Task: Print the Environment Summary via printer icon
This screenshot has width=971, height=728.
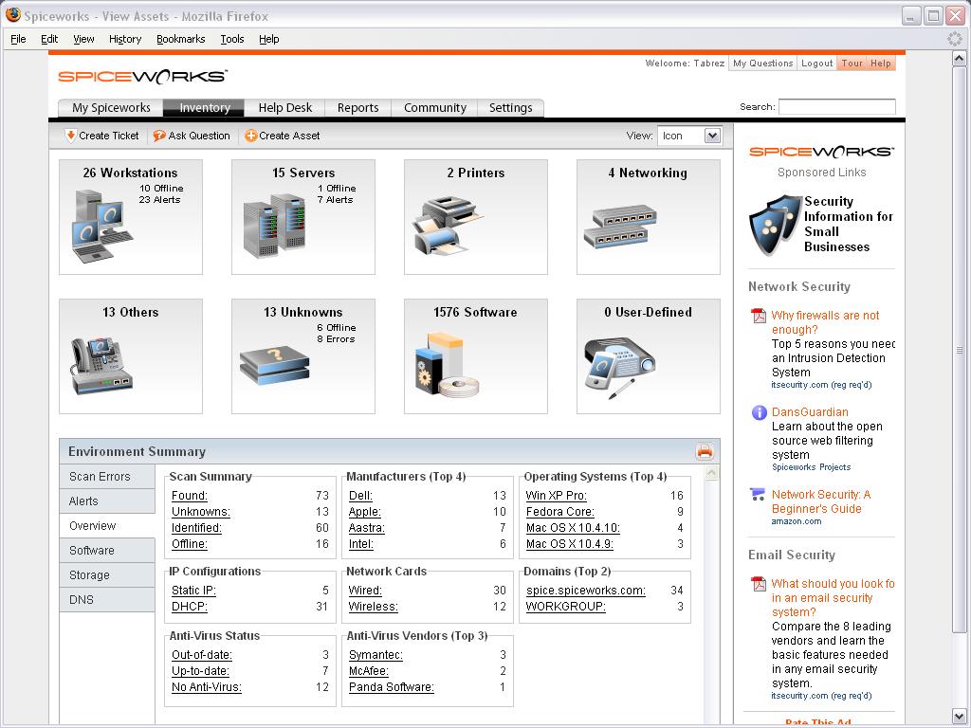Action: point(705,451)
